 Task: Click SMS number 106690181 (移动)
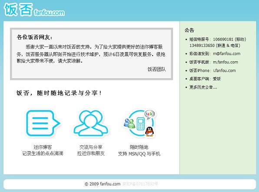[229, 39]
